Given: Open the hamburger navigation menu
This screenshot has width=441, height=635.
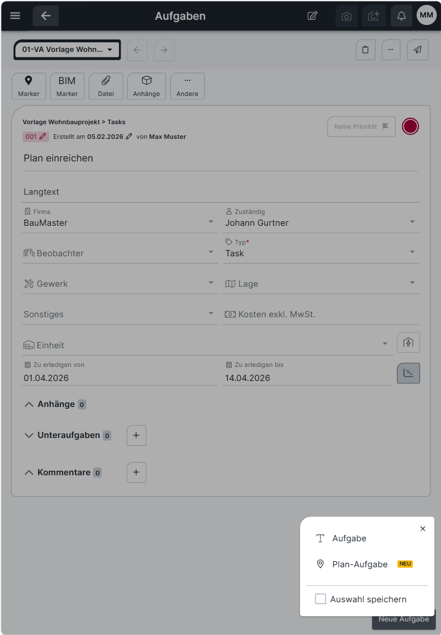Looking at the screenshot, I should pos(15,16).
